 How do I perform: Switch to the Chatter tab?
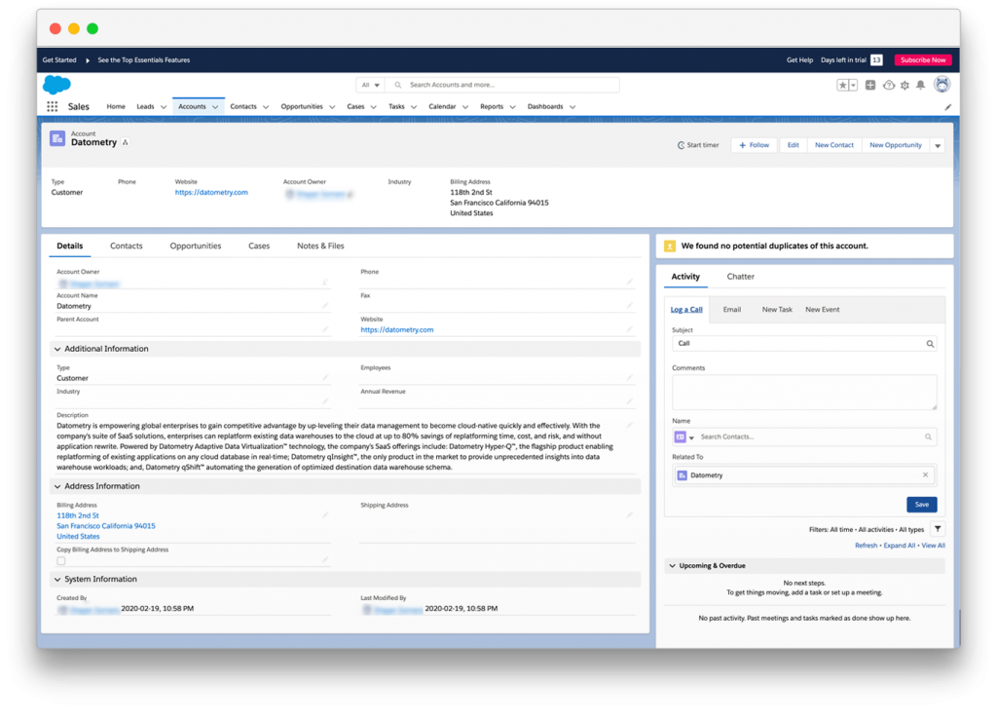[740, 277]
